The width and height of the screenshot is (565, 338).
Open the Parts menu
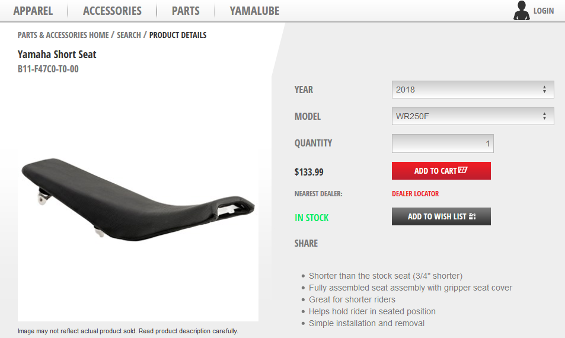186,11
